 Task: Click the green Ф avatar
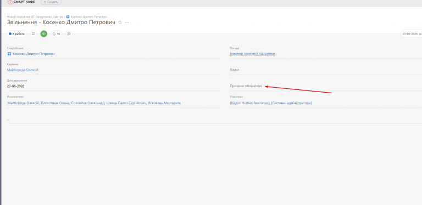(x=44, y=34)
